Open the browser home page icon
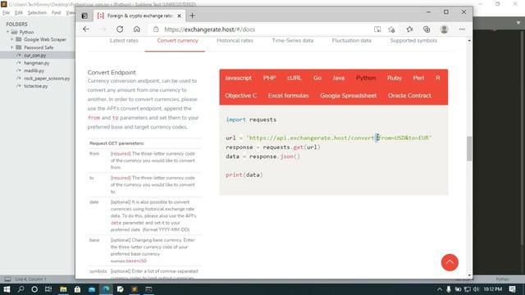This screenshot has height=295, width=525. 137,29
